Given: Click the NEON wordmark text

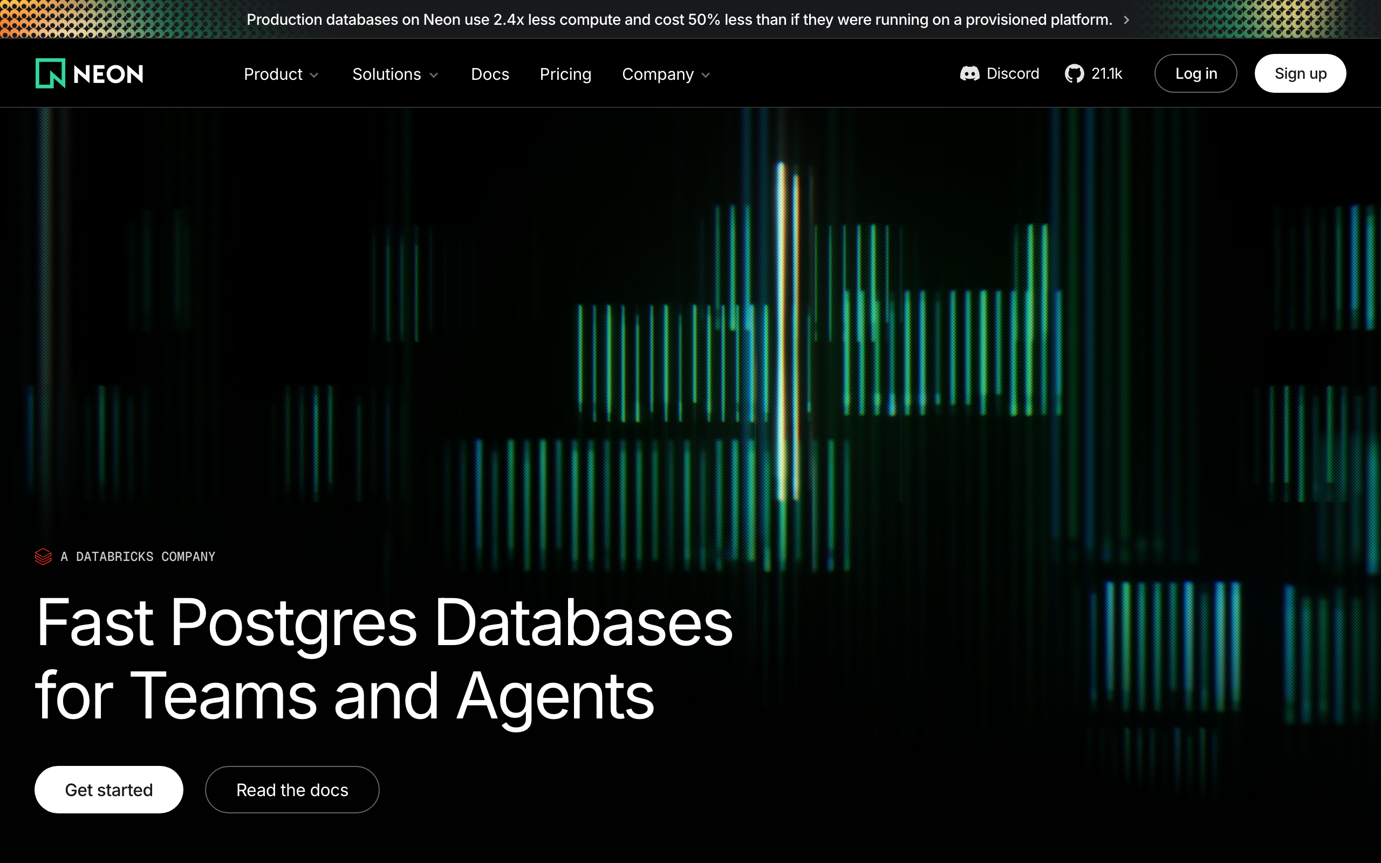Looking at the screenshot, I should click(x=108, y=74).
